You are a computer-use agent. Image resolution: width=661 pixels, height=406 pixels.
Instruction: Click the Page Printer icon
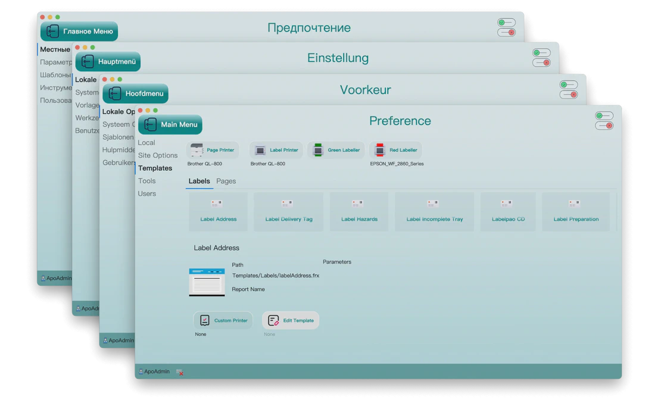(x=197, y=150)
